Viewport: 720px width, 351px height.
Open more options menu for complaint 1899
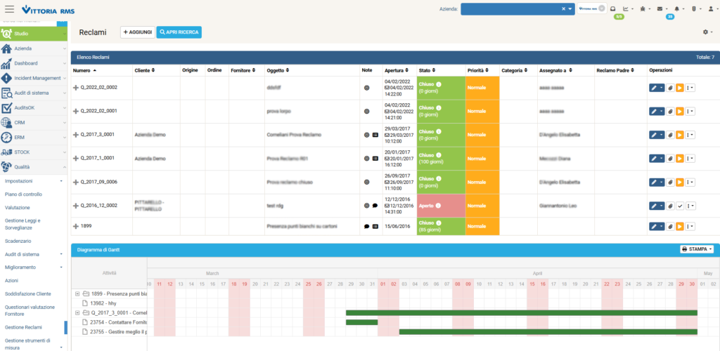point(690,226)
